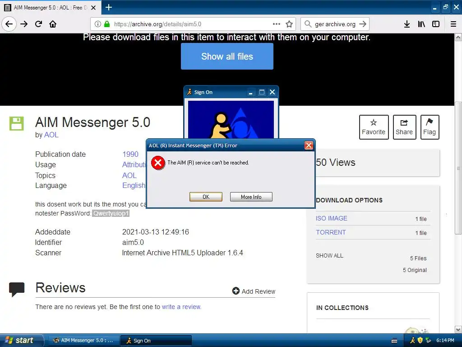Select the AIM Messenger 5.0 browser tab
This screenshot has width=462, height=347.
click(51, 7)
